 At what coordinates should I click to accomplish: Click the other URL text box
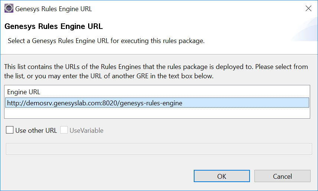coord(159,149)
